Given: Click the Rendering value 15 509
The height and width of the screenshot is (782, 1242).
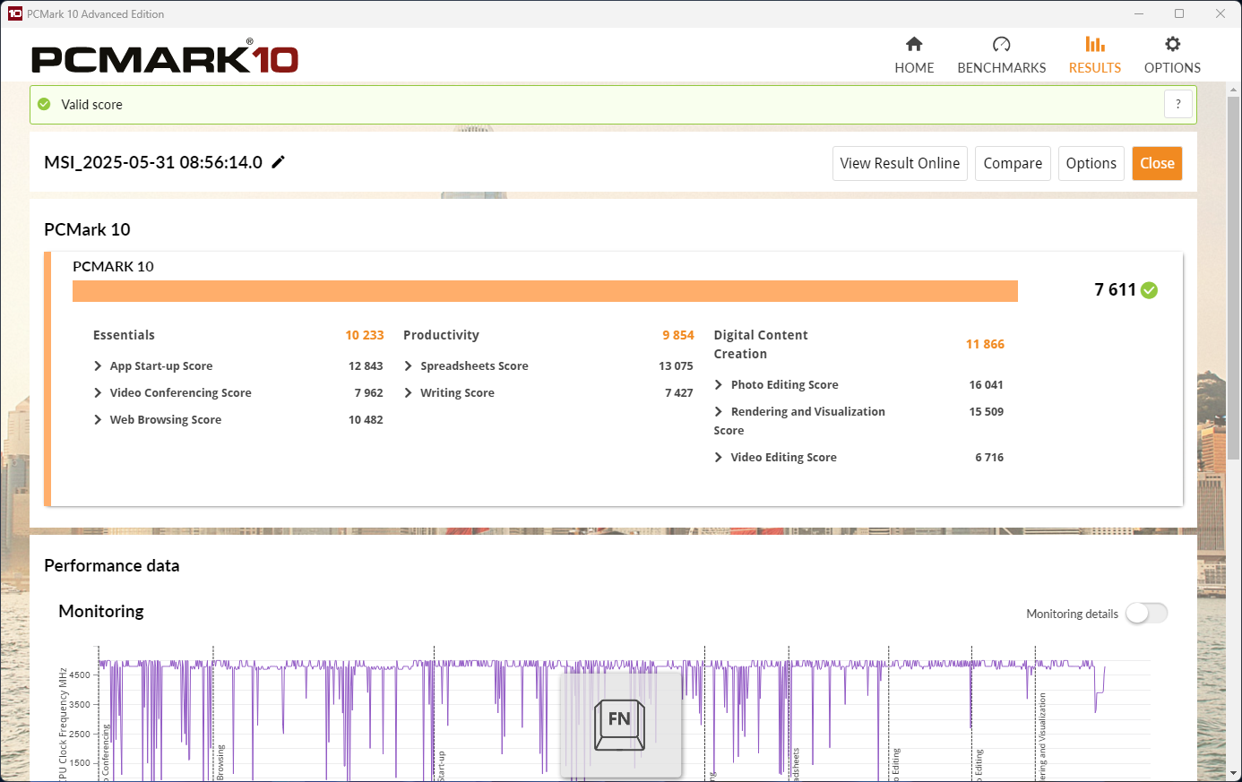Looking at the screenshot, I should click(x=986, y=412).
